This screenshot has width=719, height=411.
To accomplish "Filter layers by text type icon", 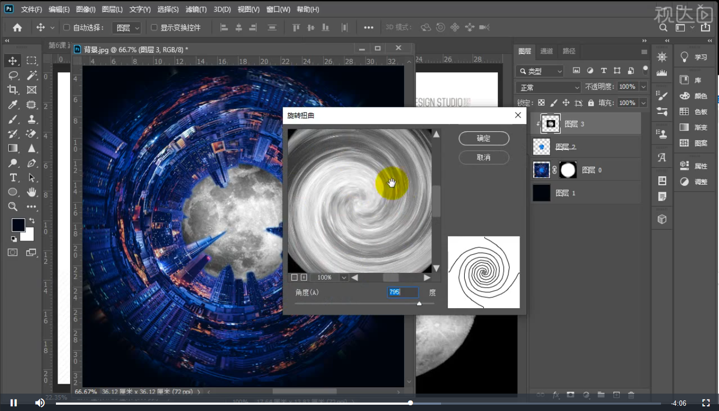I will point(603,71).
